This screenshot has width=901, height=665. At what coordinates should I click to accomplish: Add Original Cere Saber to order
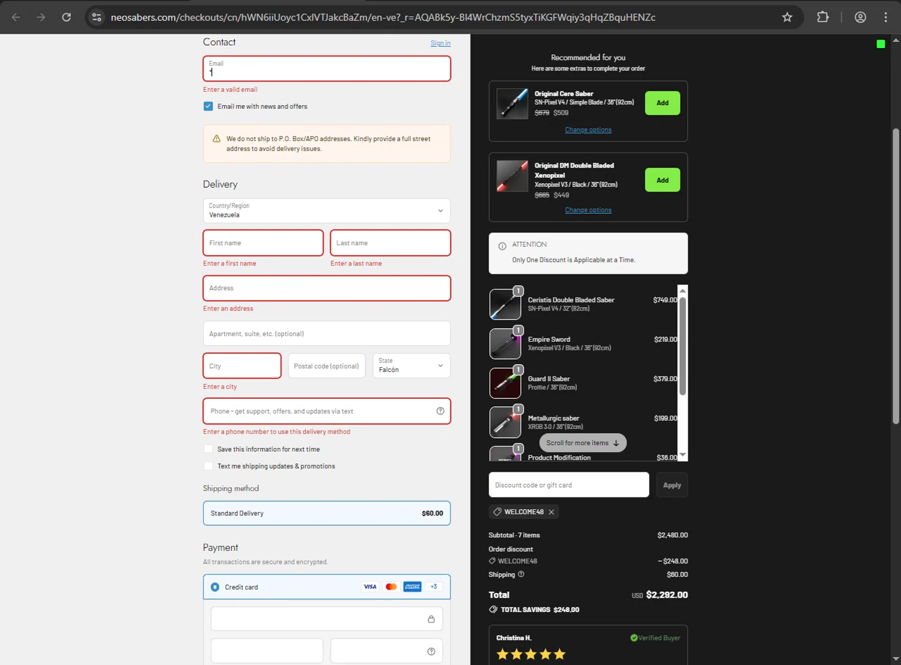663,103
